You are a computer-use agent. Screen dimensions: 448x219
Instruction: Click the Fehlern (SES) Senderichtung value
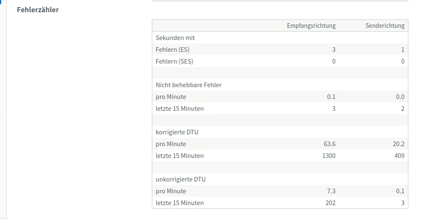(402, 61)
